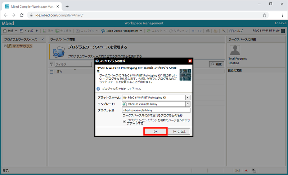This screenshot has width=288, height=175.
Task: Select the Mbed Compiler Workspace browser tab
Action: 32,6
